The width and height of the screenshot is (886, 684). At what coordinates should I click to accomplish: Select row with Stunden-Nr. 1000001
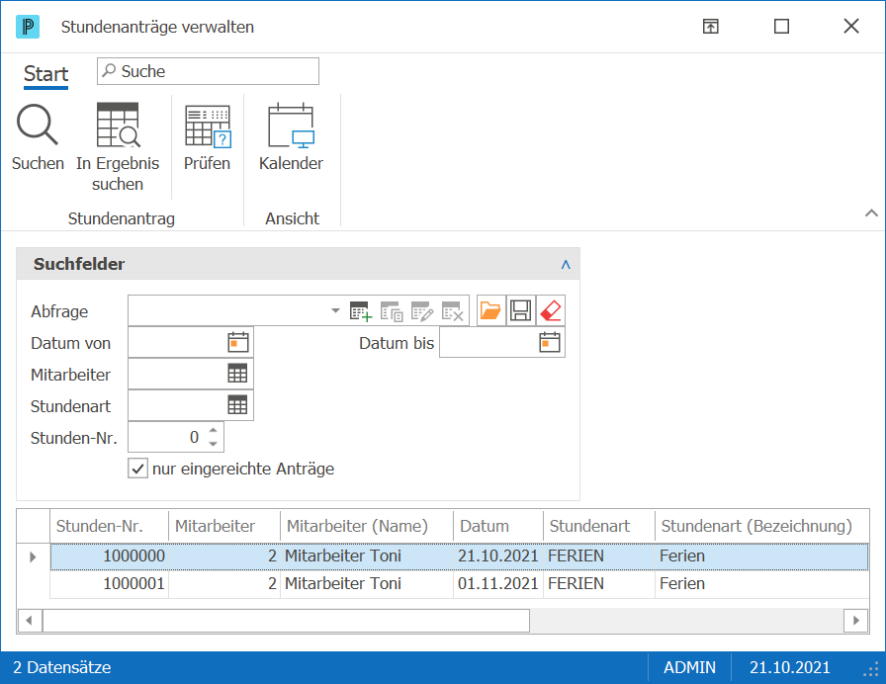(x=460, y=583)
